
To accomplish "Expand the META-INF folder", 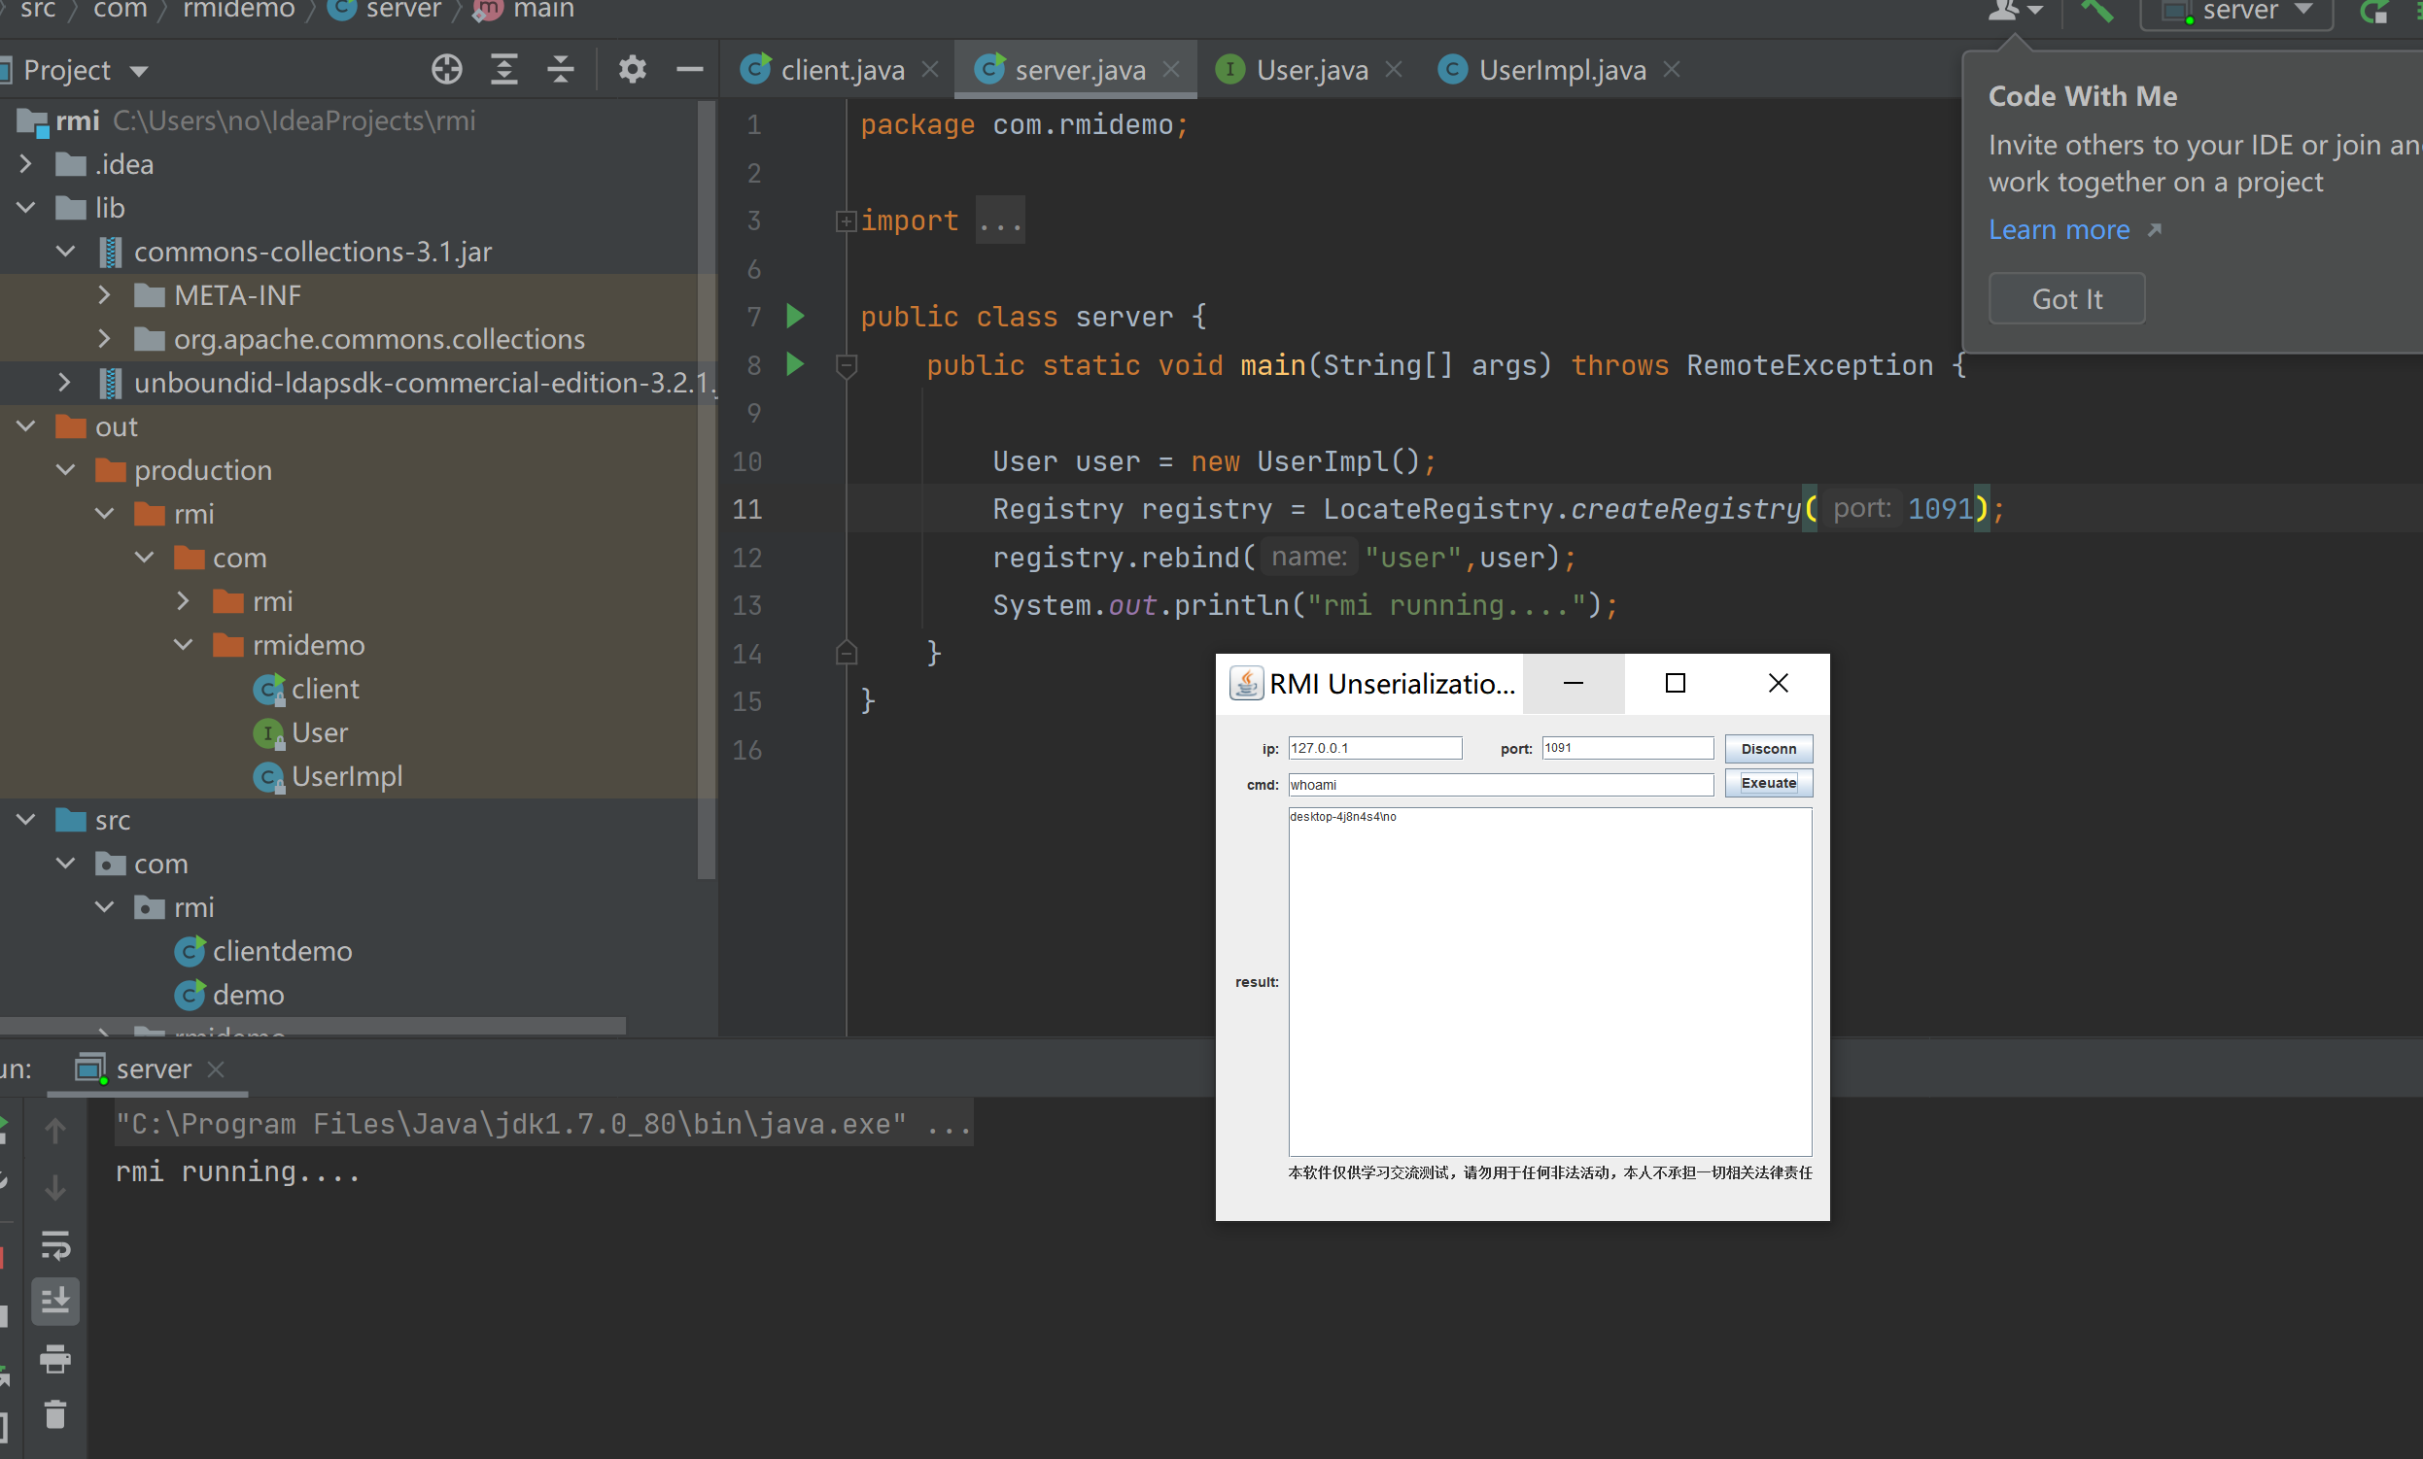I will (105, 294).
